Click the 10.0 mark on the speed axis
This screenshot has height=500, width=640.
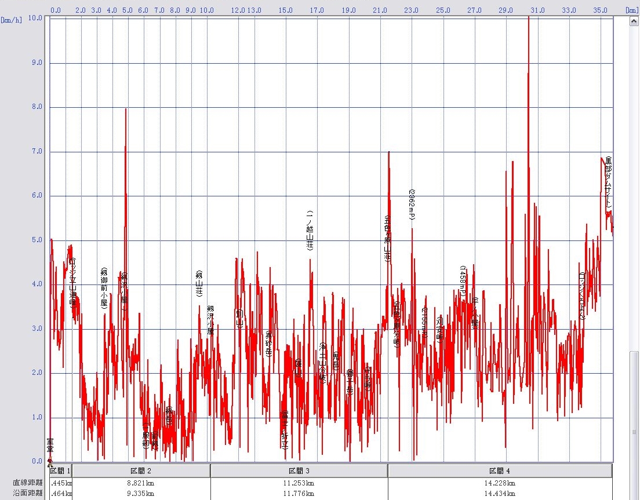35,18
